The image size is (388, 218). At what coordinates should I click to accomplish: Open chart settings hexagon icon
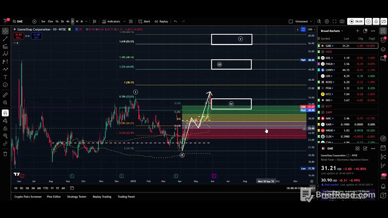click(x=327, y=21)
